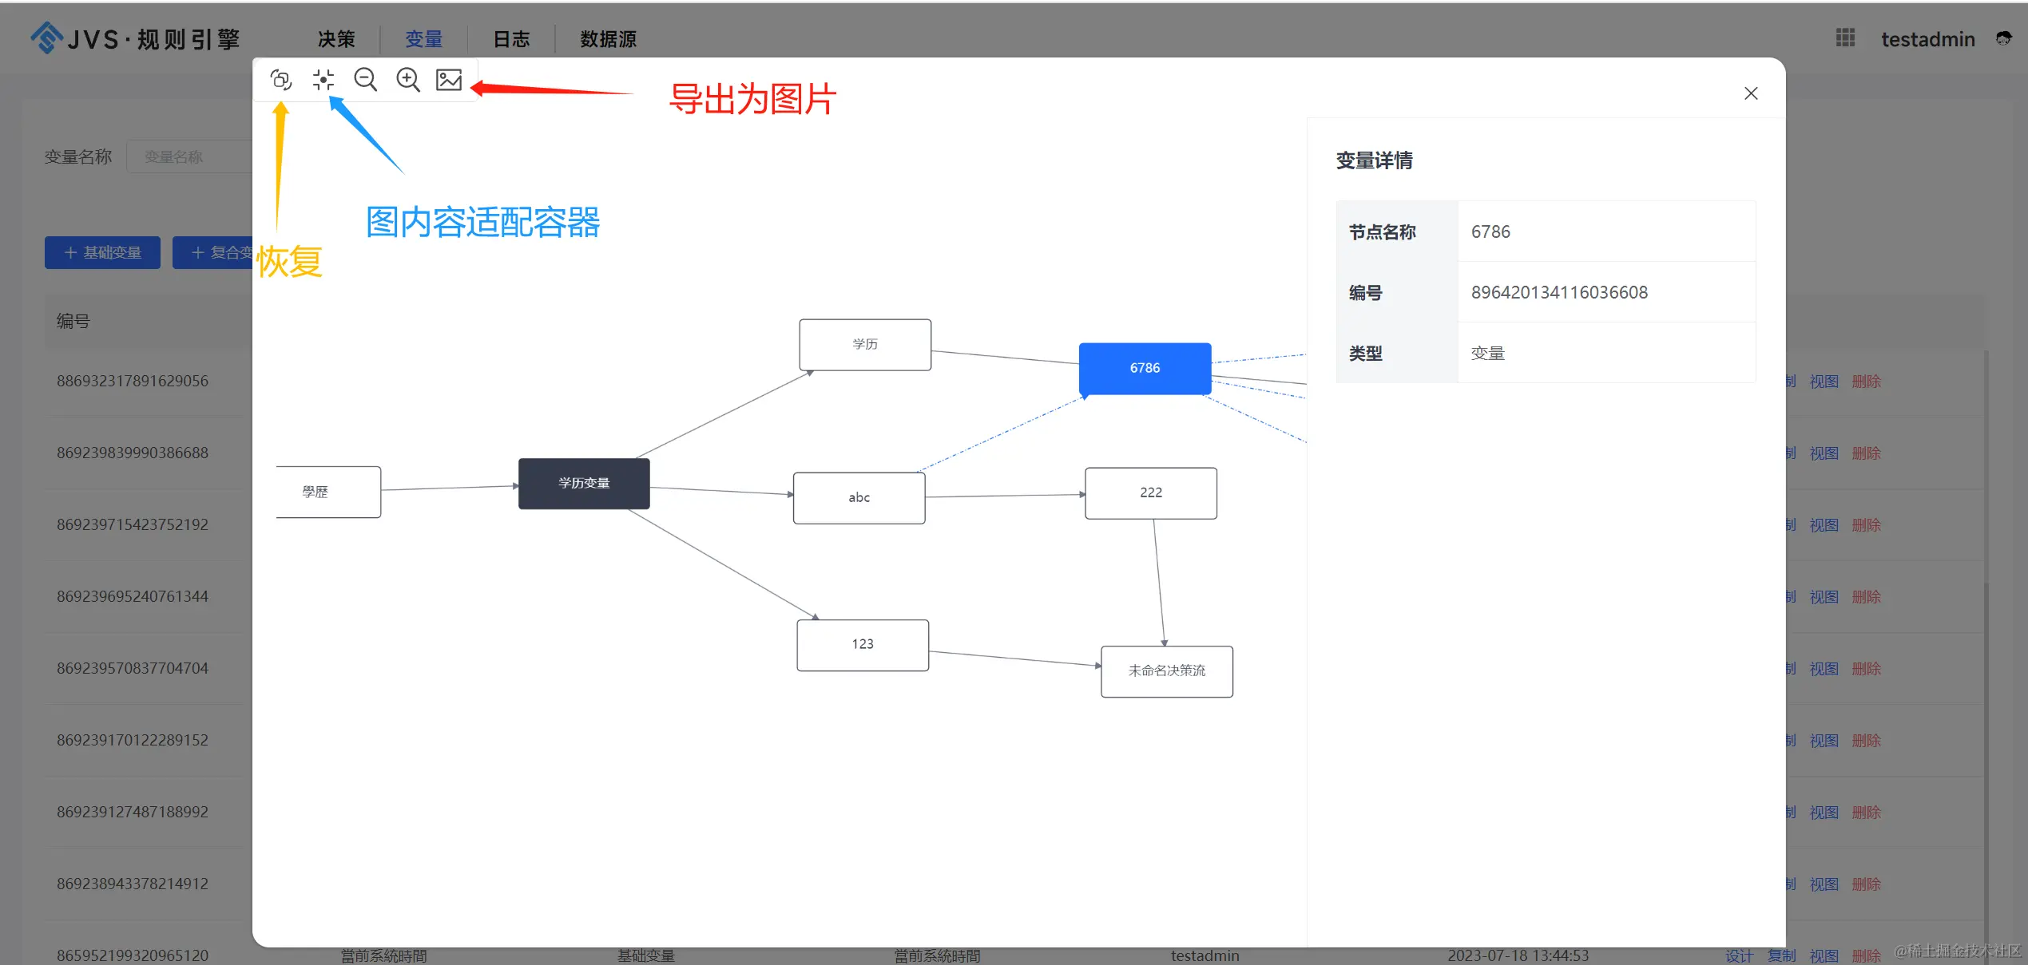Viewport: 2028px width, 965px height.
Task: Open the 决策 tab
Action: click(x=336, y=39)
